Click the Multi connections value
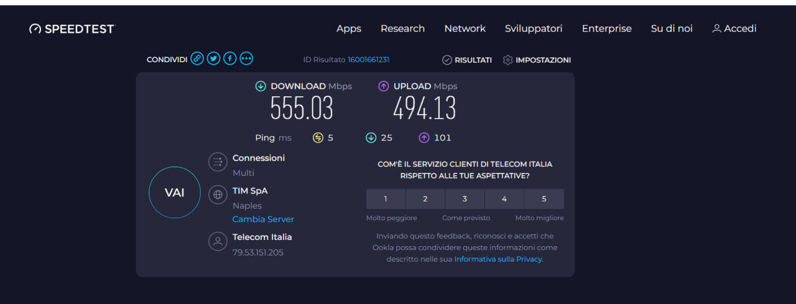The image size is (796, 304). coord(243,173)
